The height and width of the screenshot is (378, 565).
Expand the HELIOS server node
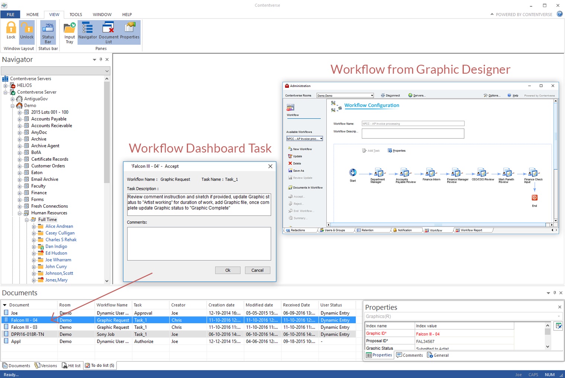click(x=6, y=86)
